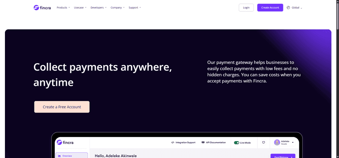Open the Support menu
339x158 pixels.
coord(135,7)
